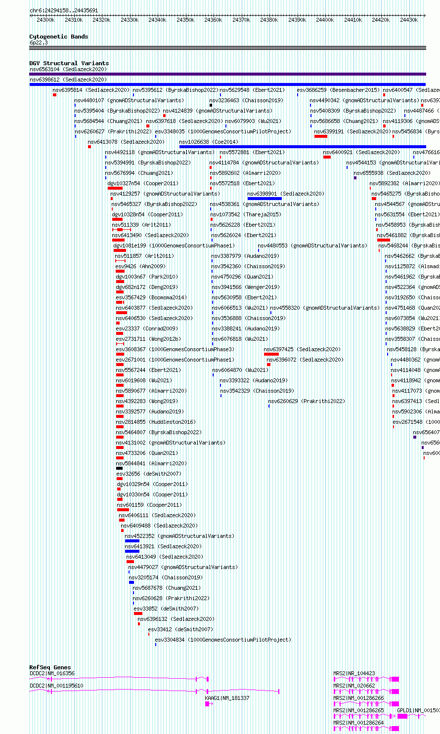Select the chr6:24294158..24435691 ruler label
The width and height of the screenshot is (440, 734).
64,10
